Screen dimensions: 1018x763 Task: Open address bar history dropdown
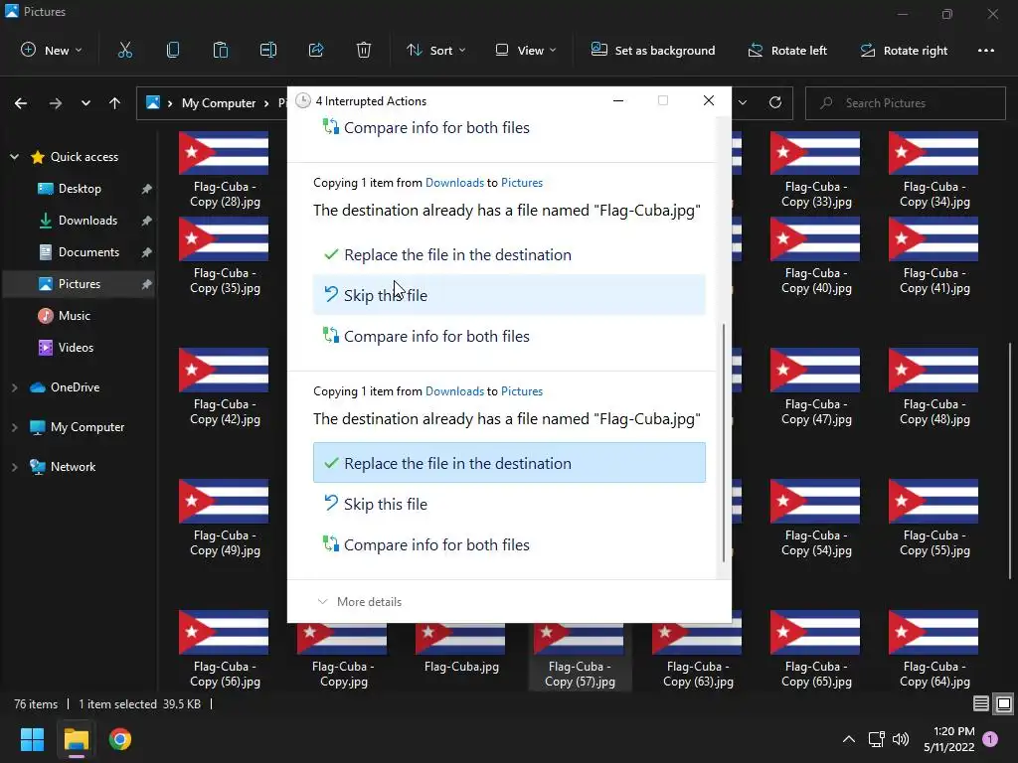pyautogui.click(x=743, y=102)
